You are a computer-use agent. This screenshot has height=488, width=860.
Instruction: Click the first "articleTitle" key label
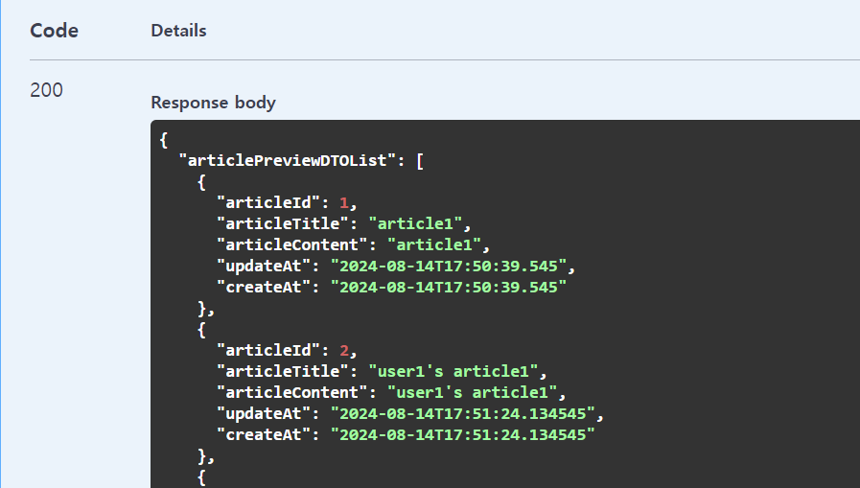coord(283,223)
